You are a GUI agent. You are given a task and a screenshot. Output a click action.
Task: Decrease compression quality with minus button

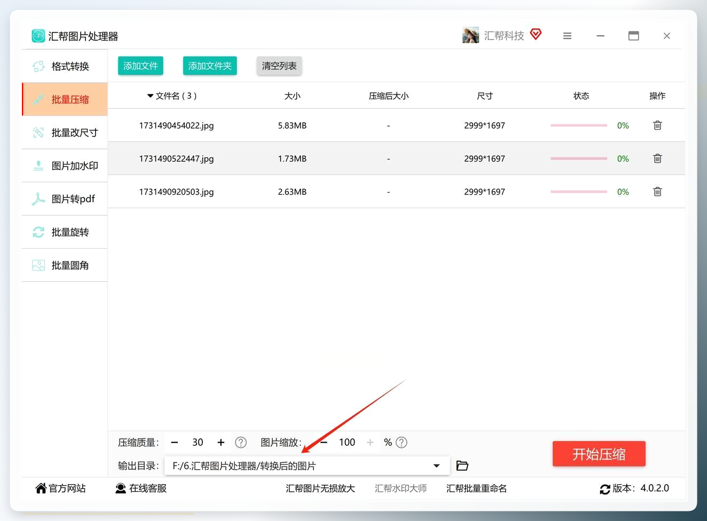coord(175,443)
